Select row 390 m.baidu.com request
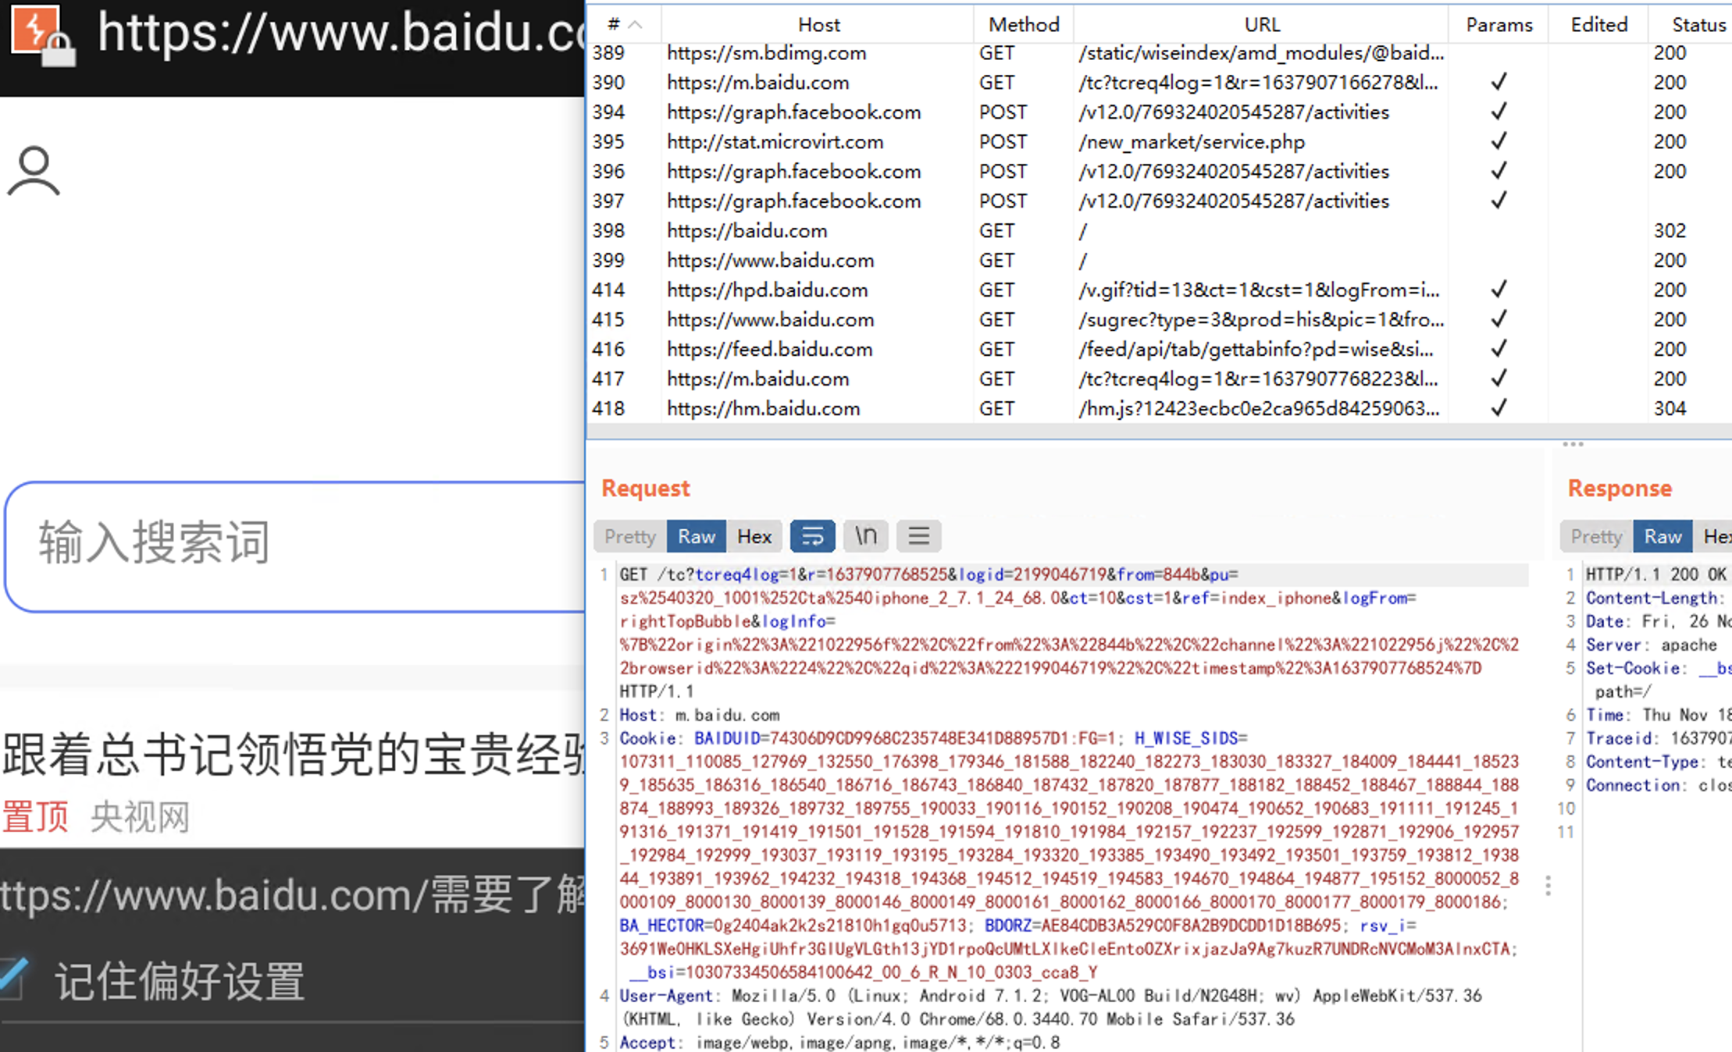 click(x=1159, y=83)
